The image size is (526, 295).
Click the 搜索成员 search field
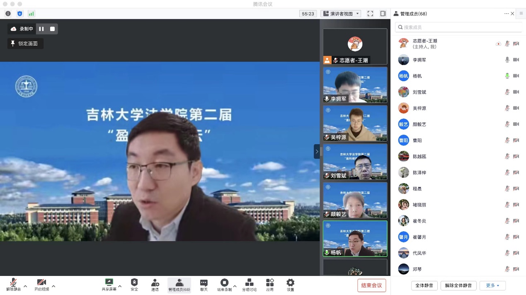pos(458,27)
